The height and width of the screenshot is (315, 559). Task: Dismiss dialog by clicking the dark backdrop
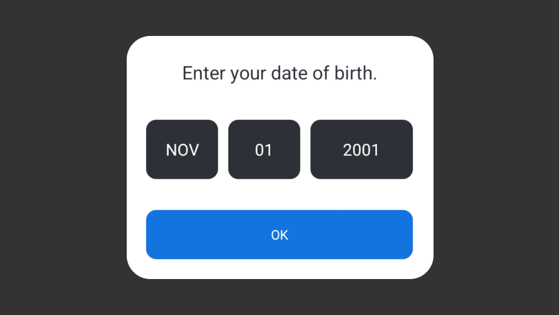[x=62, y=155]
